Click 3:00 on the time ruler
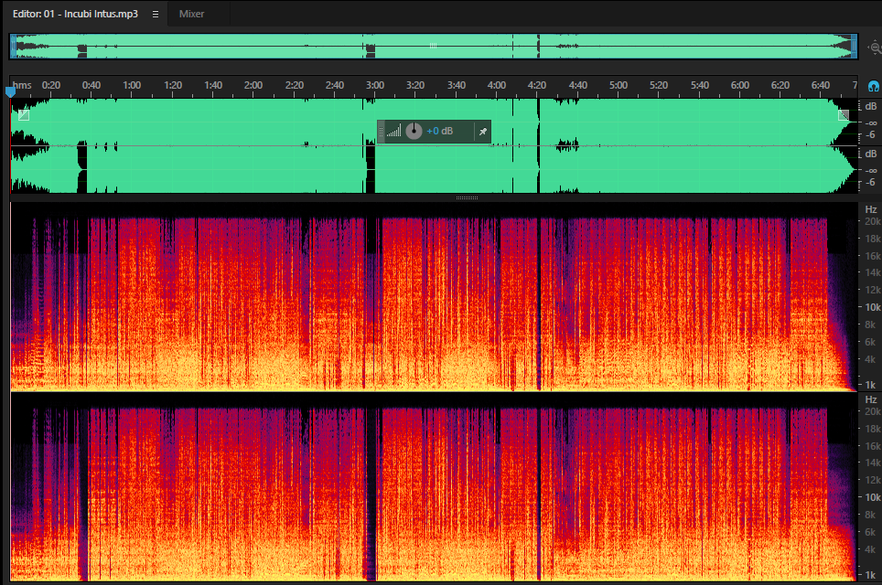The height and width of the screenshot is (585, 882). [x=375, y=85]
